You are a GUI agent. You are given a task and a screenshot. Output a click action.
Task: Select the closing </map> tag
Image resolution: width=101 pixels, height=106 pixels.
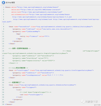[19, 39]
